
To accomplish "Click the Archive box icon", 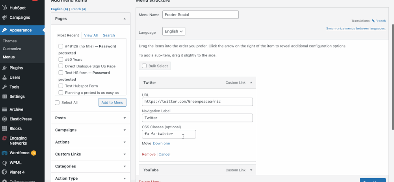I will click(4, 109).
